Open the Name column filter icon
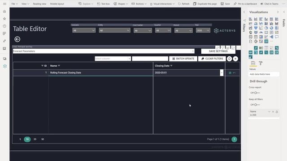The image size is (287, 161). [59, 66]
